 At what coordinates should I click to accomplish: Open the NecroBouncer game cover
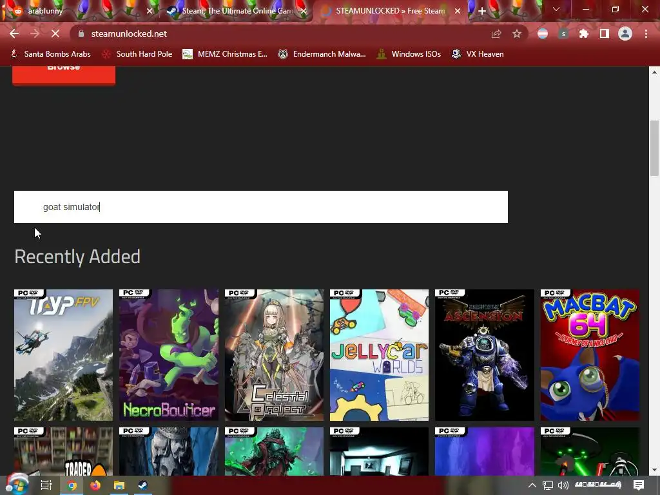tap(169, 355)
